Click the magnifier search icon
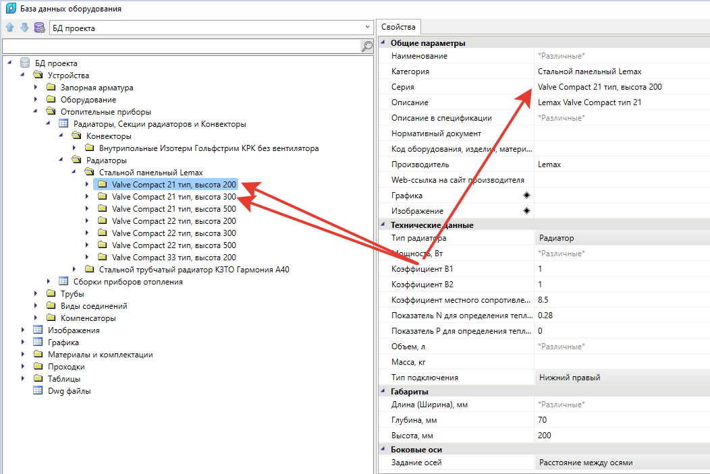The height and width of the screenshot is (474, 710). click(366, 46)
